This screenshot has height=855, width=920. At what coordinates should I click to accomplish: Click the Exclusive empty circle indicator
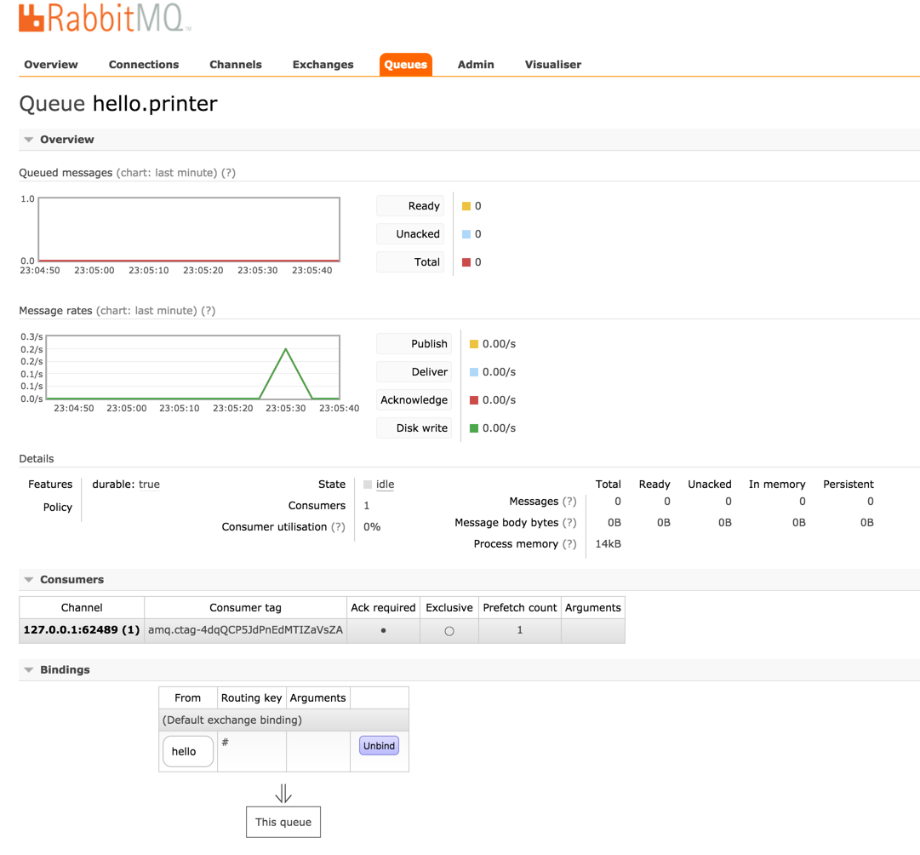click(449, 631)
